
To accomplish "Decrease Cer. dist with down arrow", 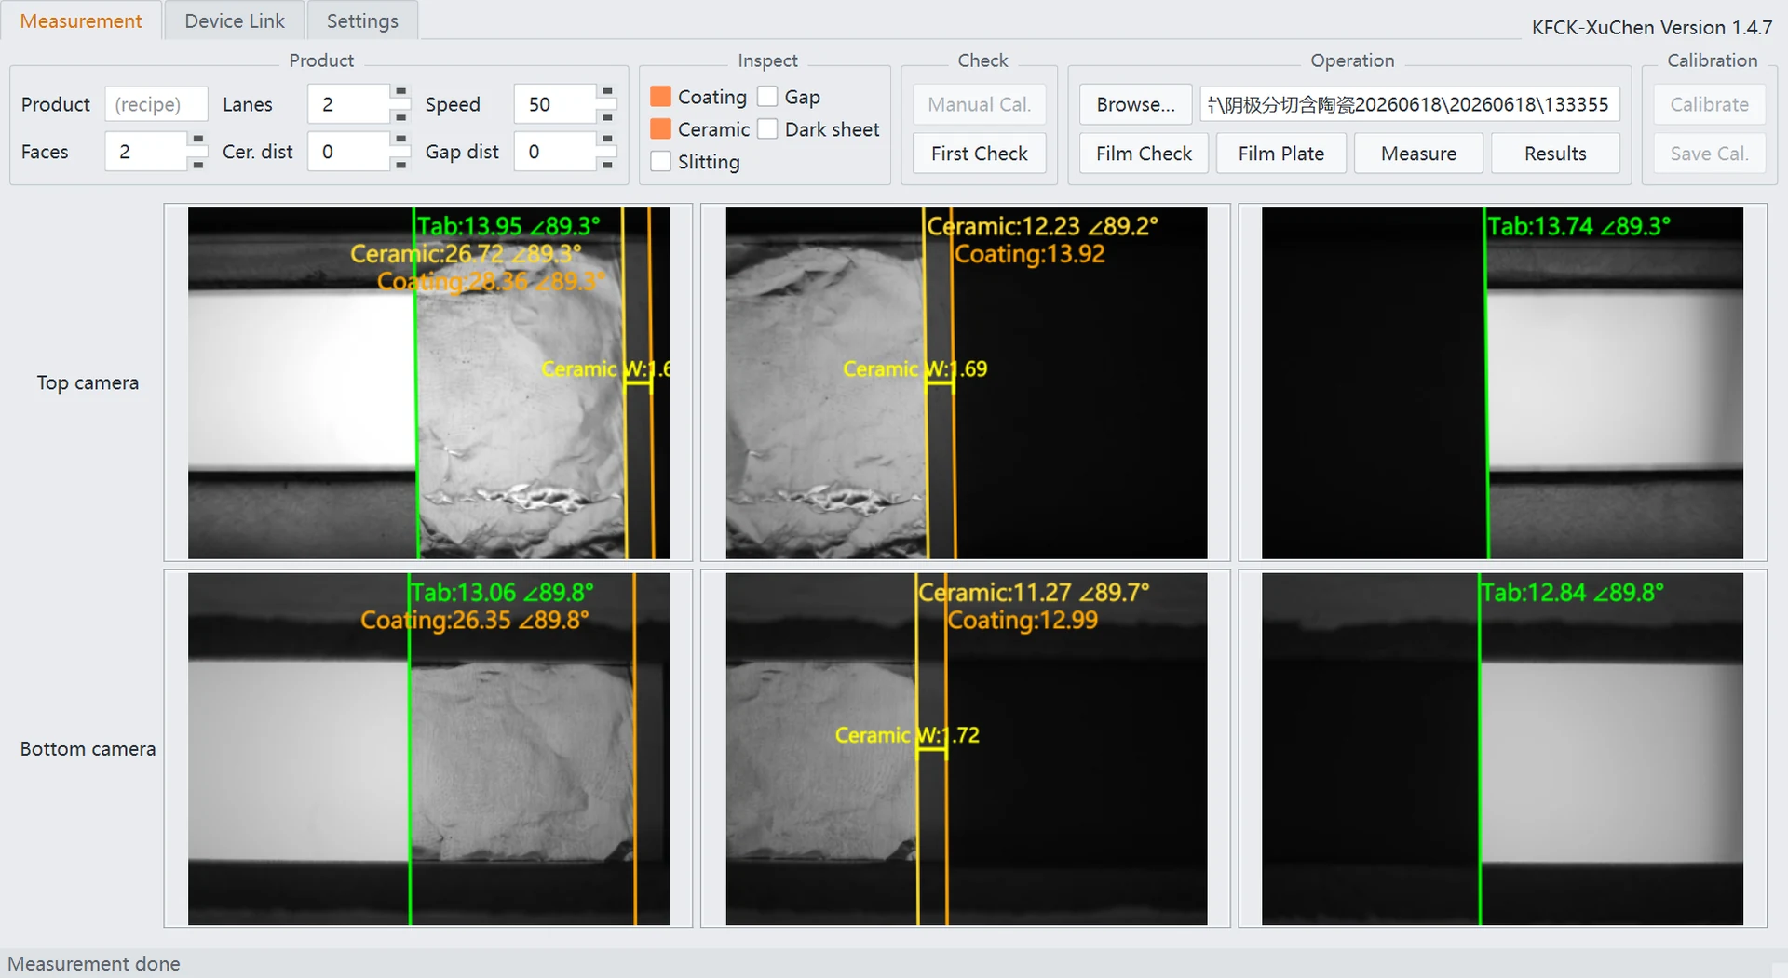I will click(x=400, y=163).
